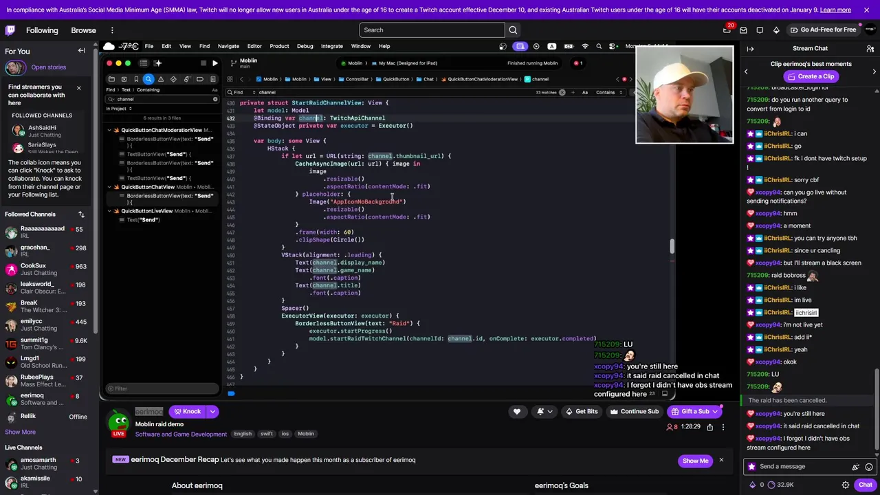Open the Browse tab
Image resolution: width=880 pixels, height=495 pixels.
[83, 30]
